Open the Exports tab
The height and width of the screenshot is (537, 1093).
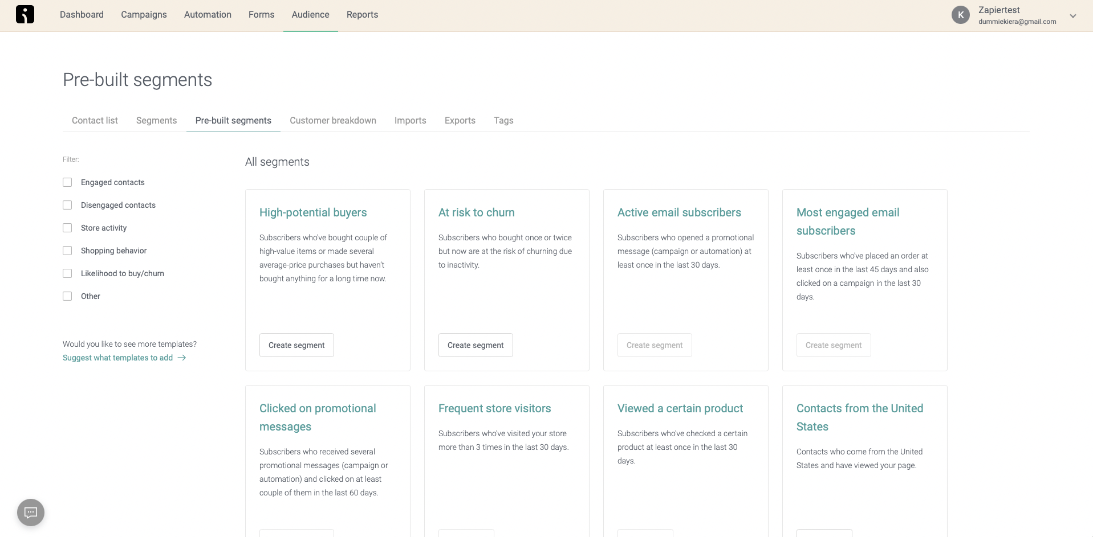[460, 120]
